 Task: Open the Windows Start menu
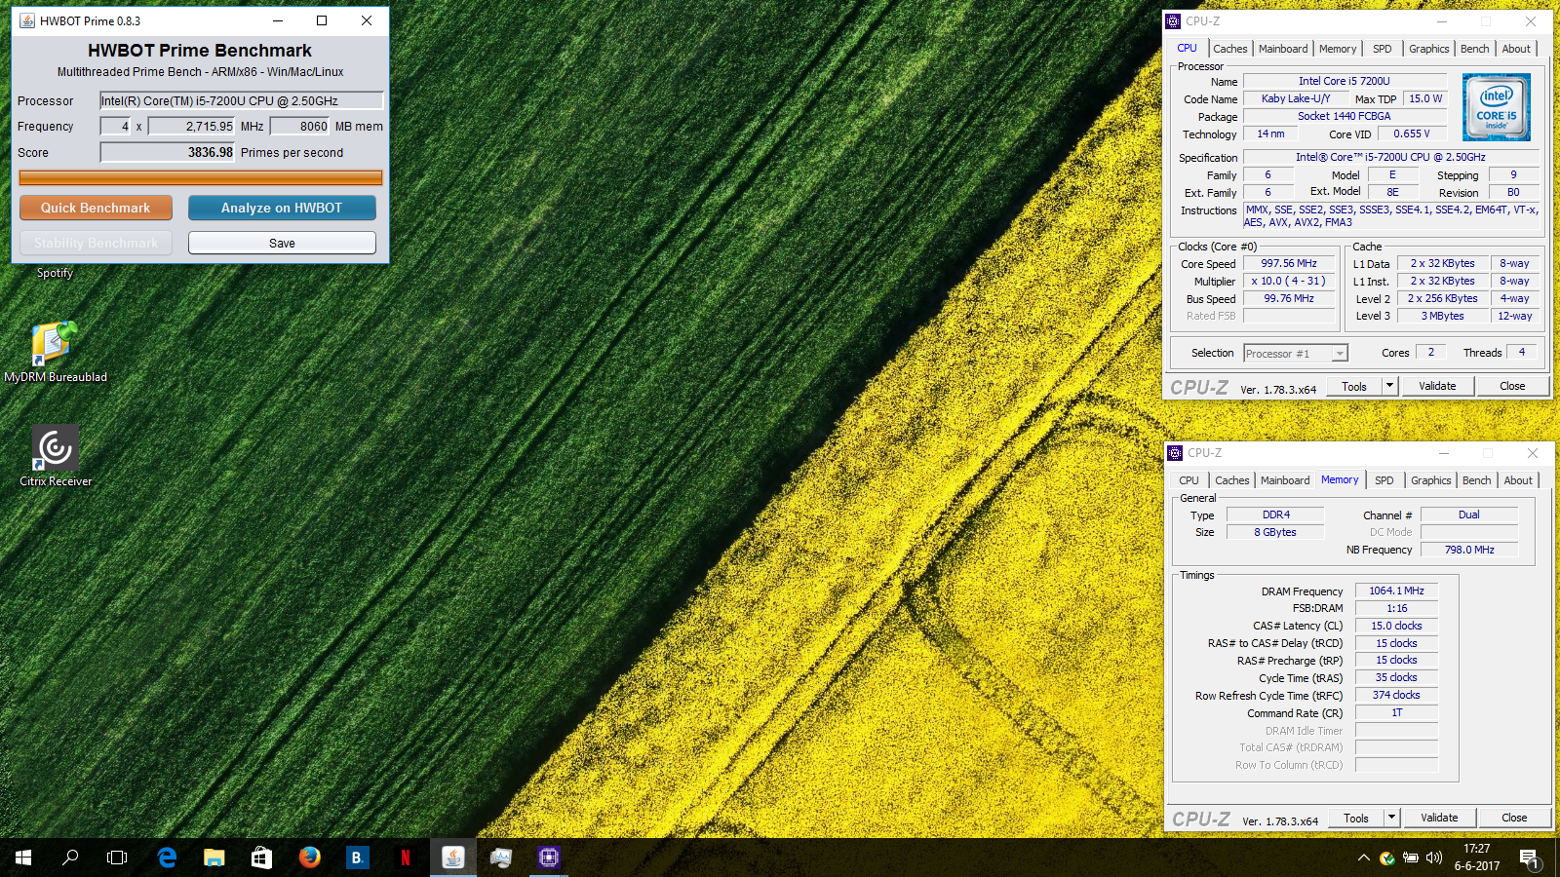point(23,858)
